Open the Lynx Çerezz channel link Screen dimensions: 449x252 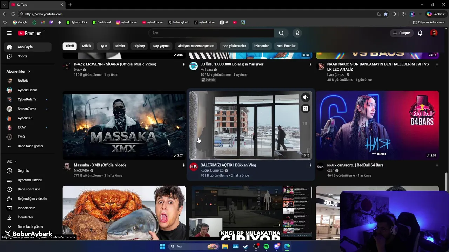pos(336,75)
